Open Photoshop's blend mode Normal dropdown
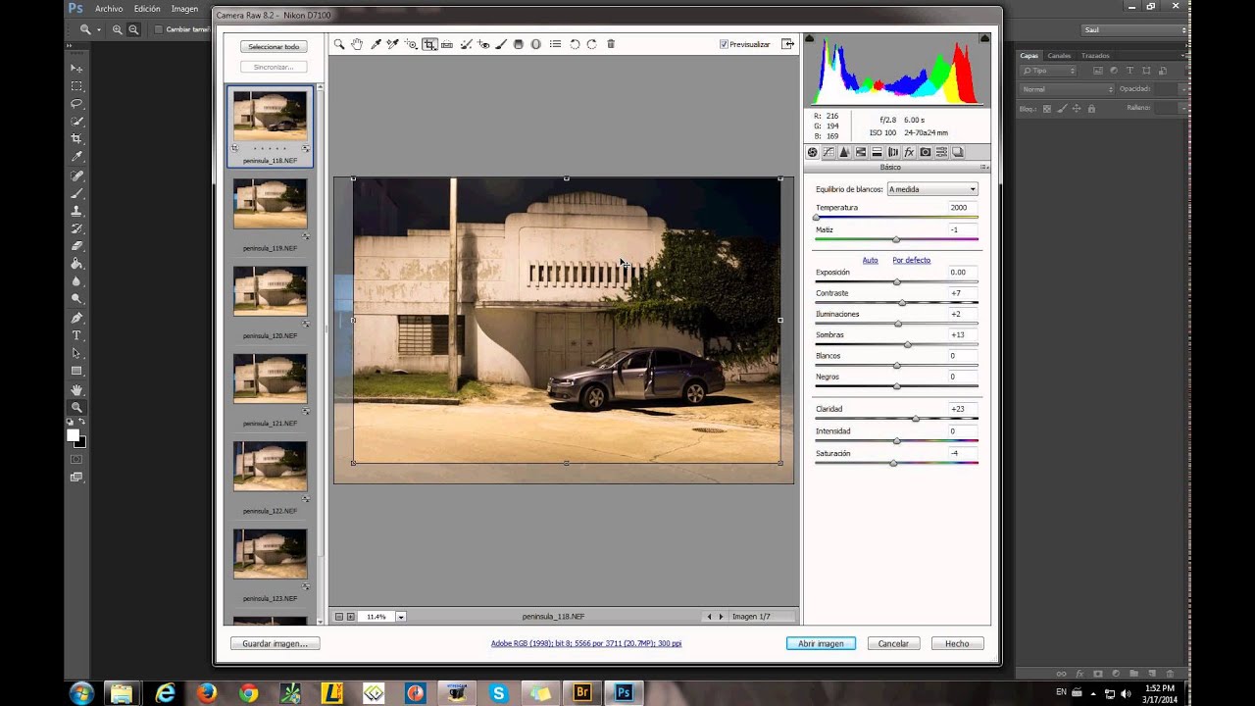The width and height of the screenshot is (1255, 706). 1067,89
